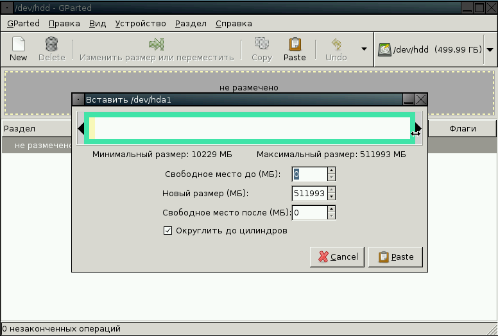The height and width of the screenshot is (336, 498).
Task: Click the Undo arrow icon
Action: tap(336, 44)
